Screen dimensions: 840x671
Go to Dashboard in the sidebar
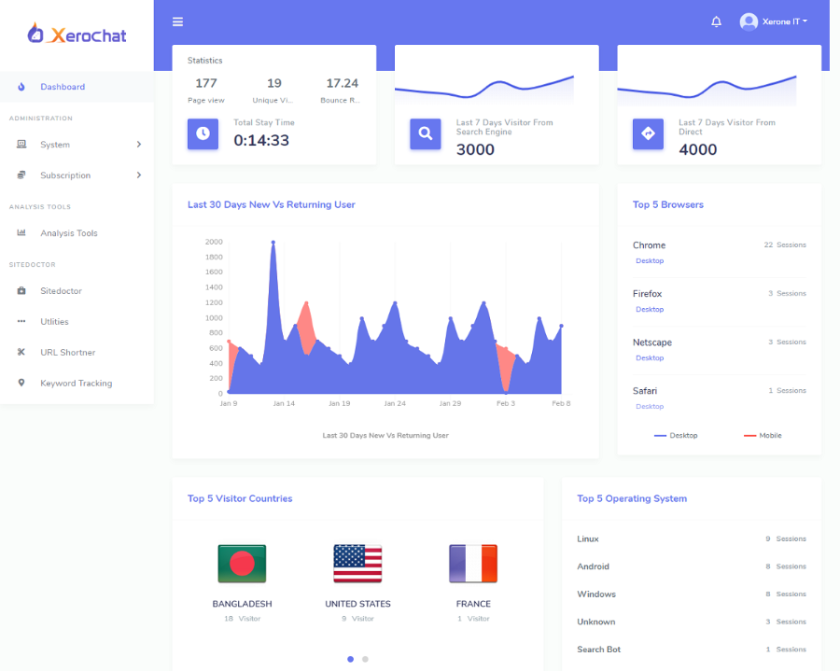click(x=62, y=87)
